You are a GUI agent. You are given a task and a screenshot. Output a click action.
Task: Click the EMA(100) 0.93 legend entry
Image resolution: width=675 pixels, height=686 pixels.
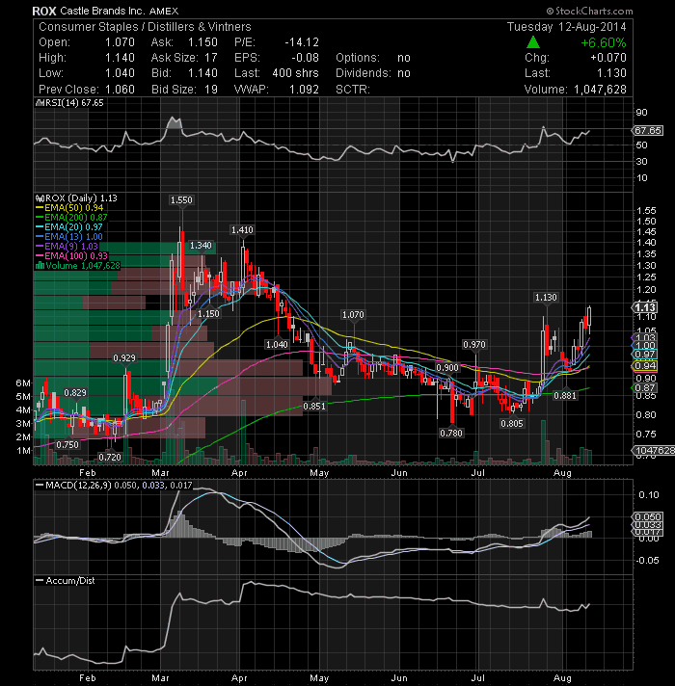[76, 256]
